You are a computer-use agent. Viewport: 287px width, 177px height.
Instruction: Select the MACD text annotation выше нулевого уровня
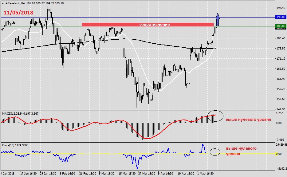coord(248,120)
